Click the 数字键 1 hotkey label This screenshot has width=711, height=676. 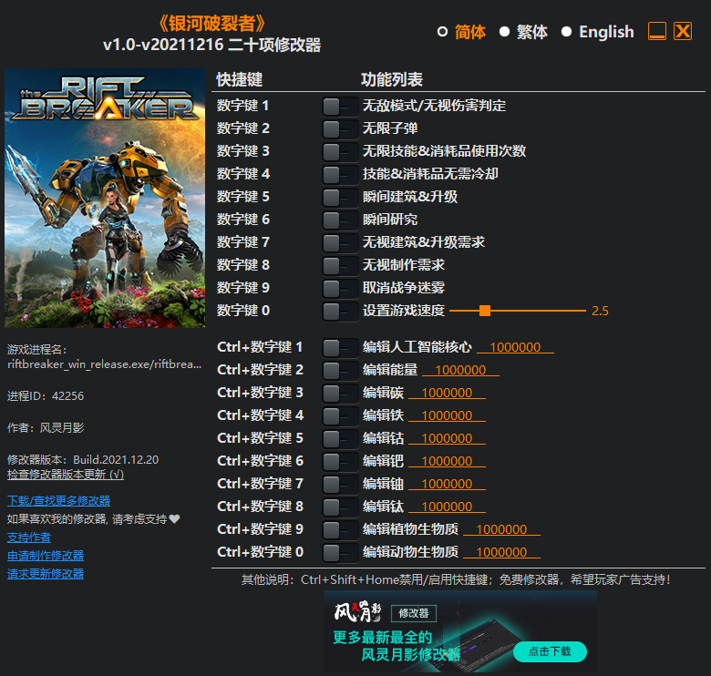[243, 106]
